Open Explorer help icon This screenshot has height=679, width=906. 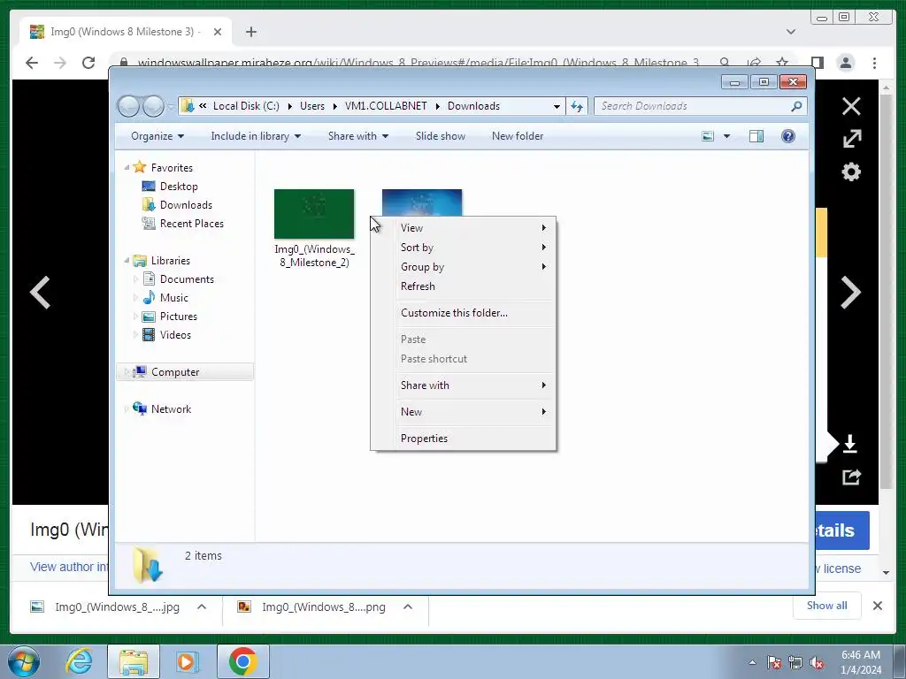788,136
